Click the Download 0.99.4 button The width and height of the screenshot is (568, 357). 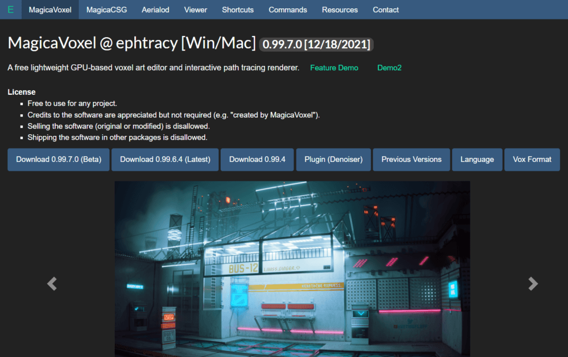[x=257, y=159]
